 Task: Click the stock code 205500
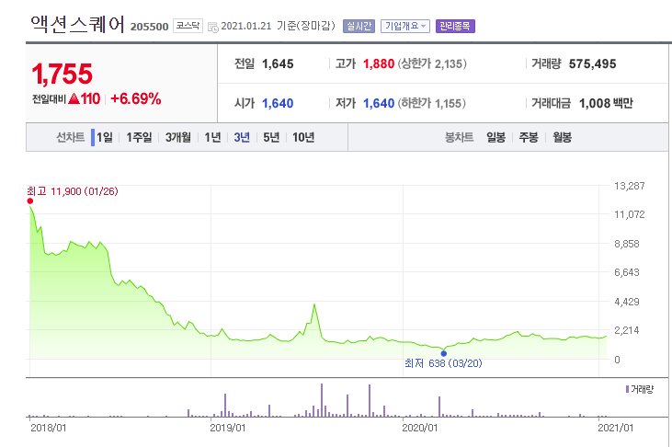pyautogui.click(x=149, y=27)
